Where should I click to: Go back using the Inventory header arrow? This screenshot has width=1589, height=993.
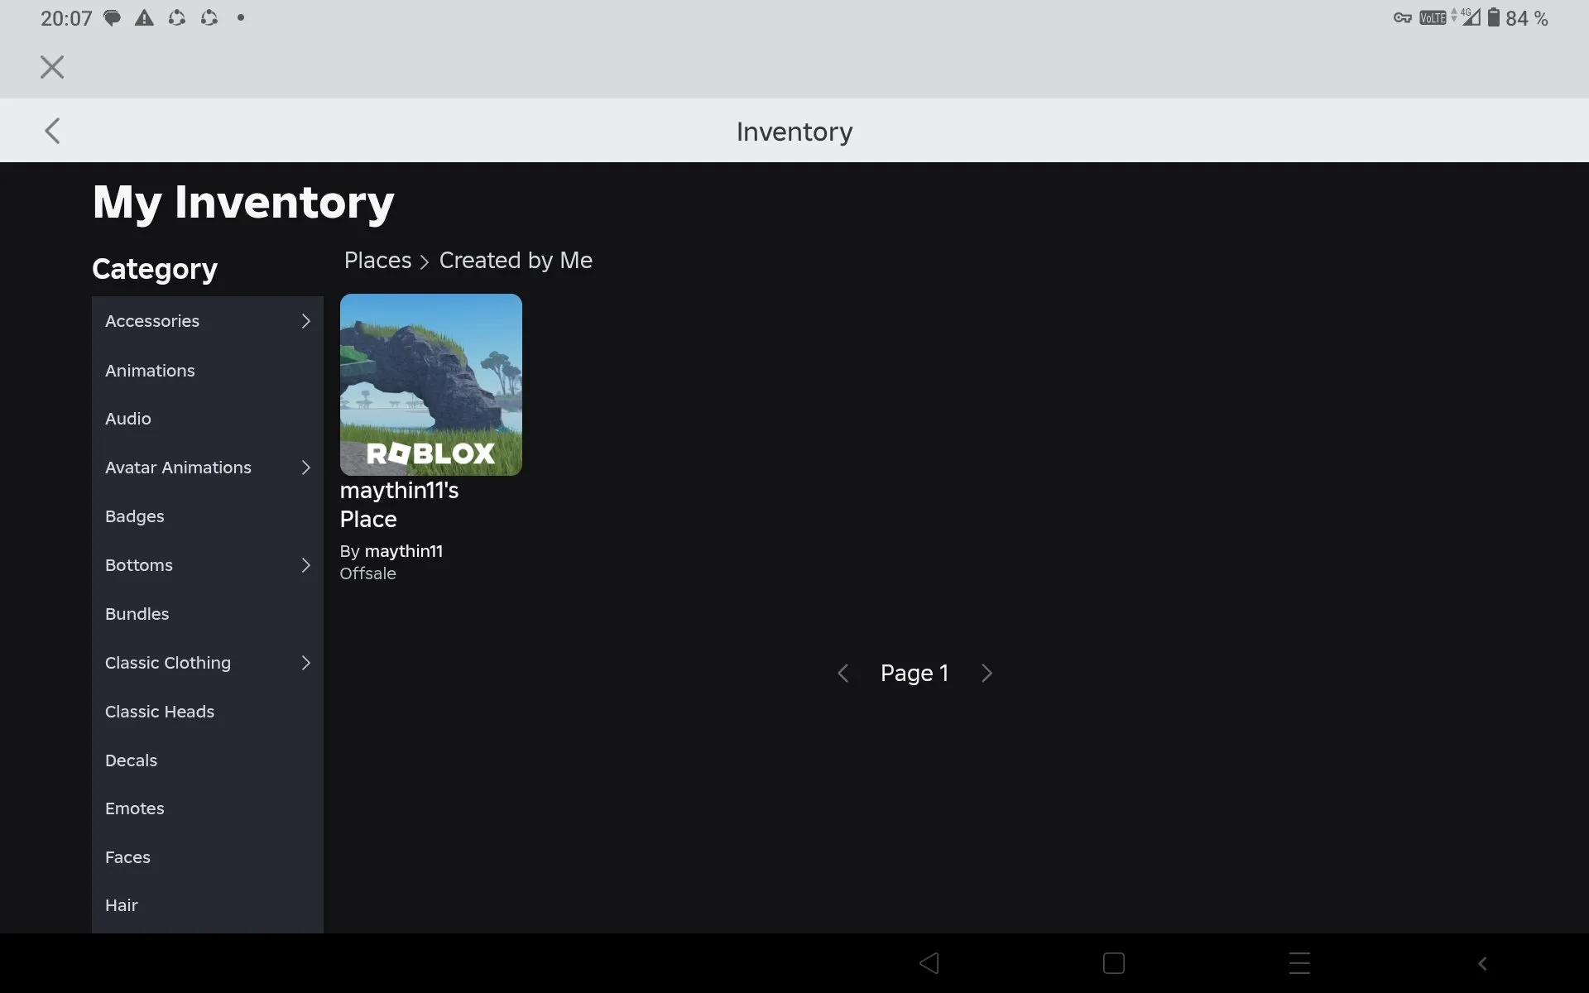tap(52, 131)
